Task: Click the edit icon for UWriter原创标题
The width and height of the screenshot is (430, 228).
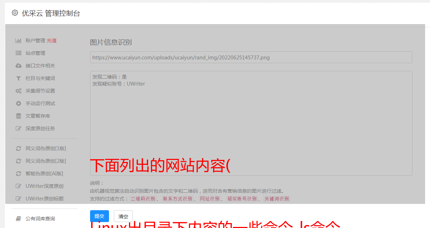Action: pos(19,199)
